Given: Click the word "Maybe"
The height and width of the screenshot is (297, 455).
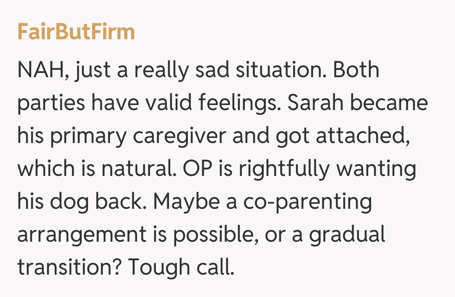Looking at the screenshot, I should click(x=186, y=202).
